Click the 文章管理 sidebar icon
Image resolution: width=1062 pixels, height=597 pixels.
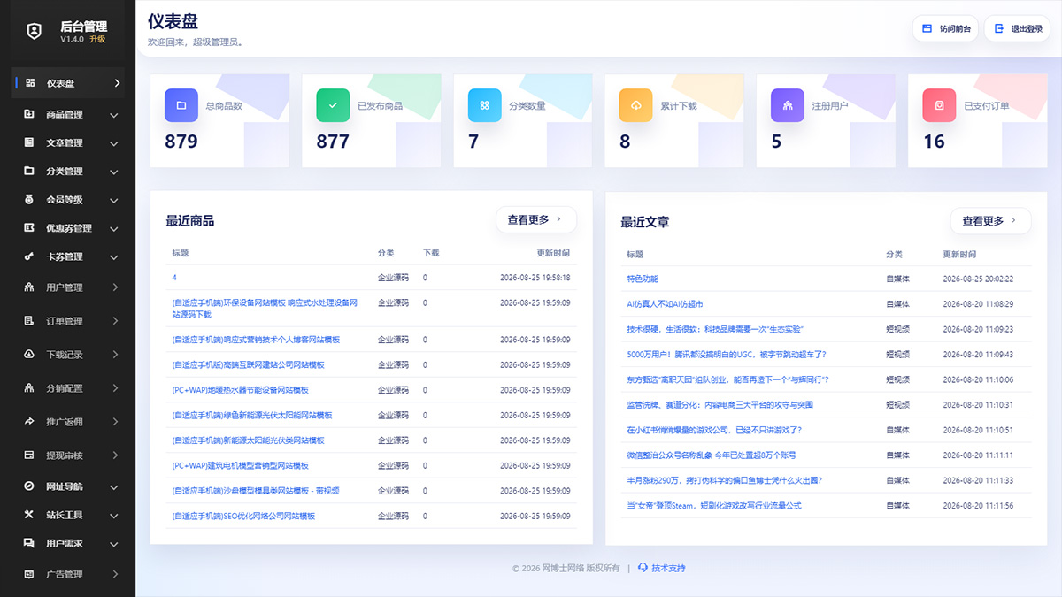[x=29, y=142]
